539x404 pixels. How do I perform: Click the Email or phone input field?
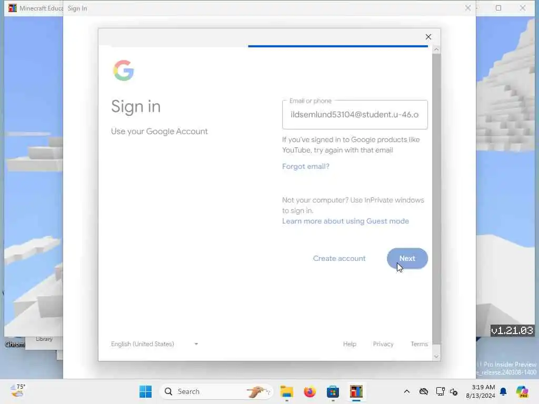(x=355, y=115)
